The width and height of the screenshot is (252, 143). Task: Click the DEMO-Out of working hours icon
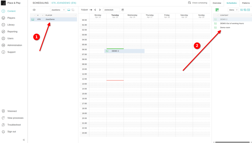coord(216,24)
